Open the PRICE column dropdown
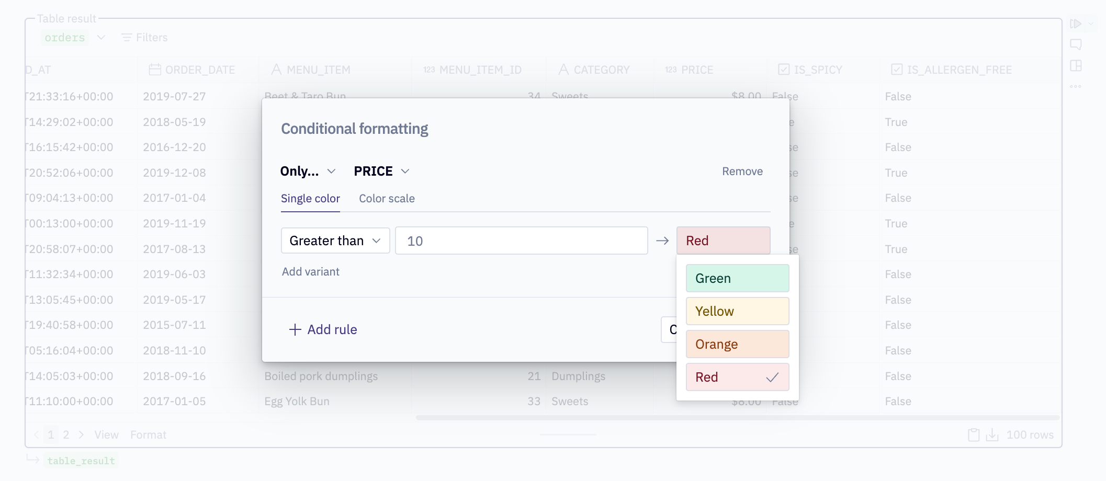The width and height of the screenshot is (1106, 481). tap(381, 171)
